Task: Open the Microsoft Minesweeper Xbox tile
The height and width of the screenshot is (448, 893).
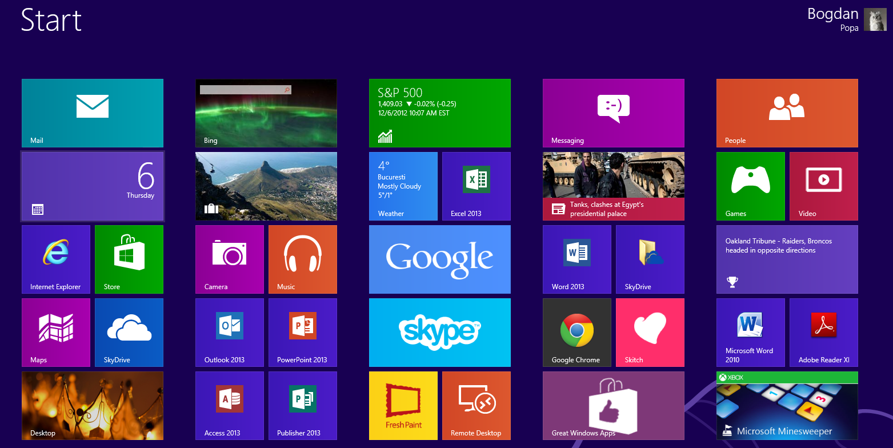Action: [x=787, y=406]
